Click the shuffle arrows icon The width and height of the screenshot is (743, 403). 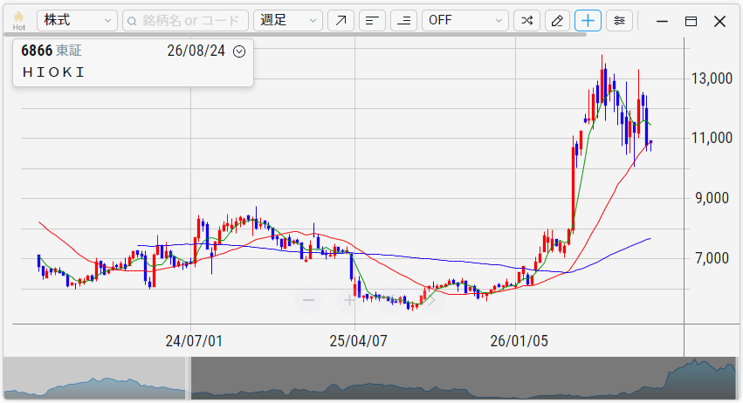526,20
